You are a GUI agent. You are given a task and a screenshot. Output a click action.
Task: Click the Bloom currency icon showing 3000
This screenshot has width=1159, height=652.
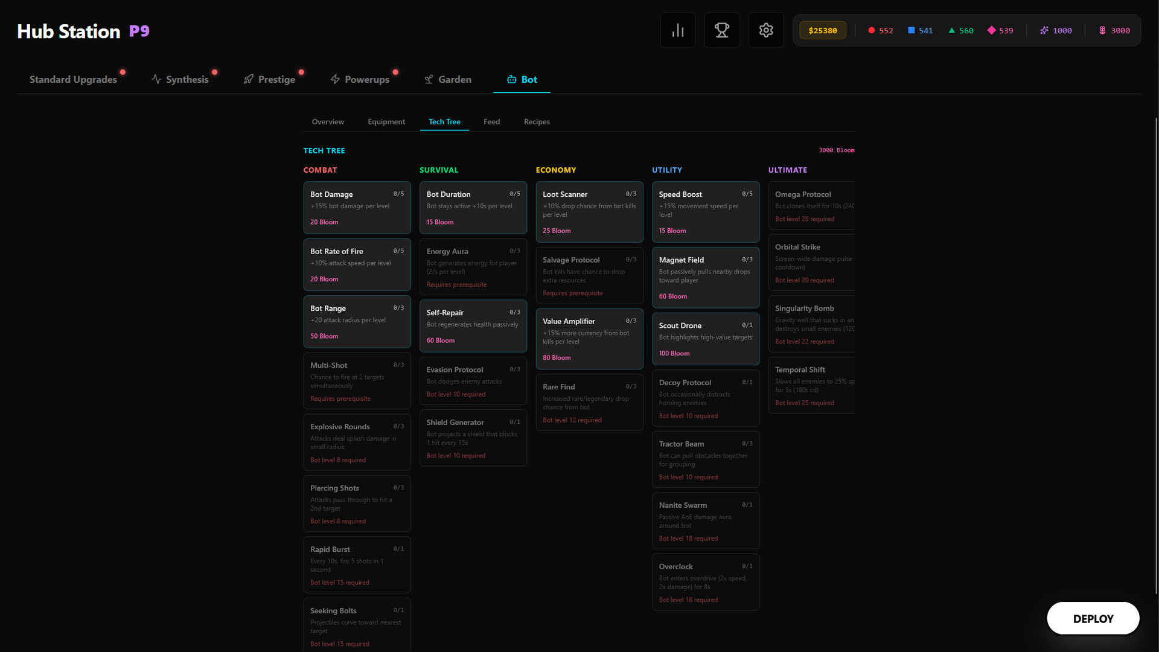tap(1102, 31)
